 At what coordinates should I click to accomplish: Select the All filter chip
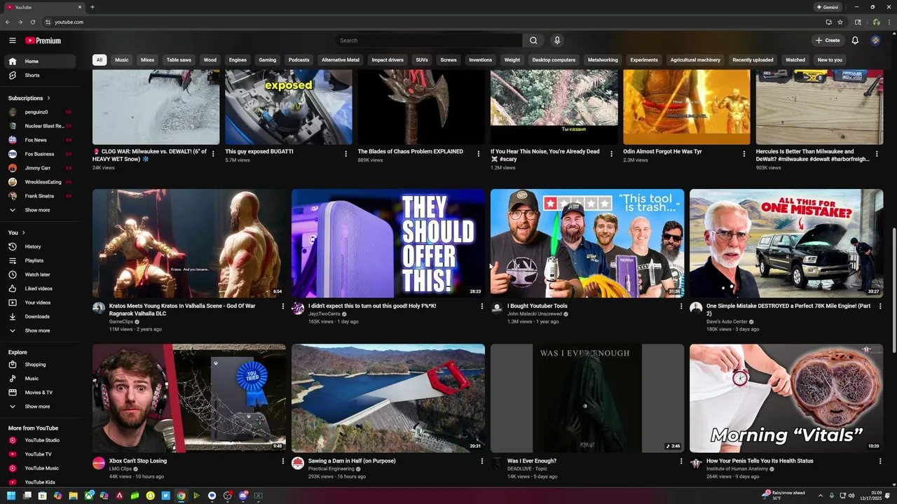point(100,59)
